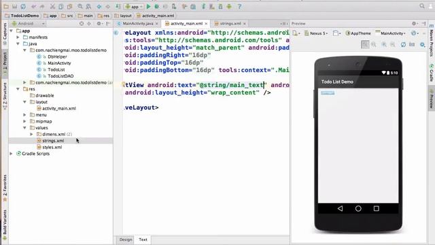Open the preview locale globe dropdown
Image resolution: width=435 pixels, height=245 pixels.
coord(415,33)
